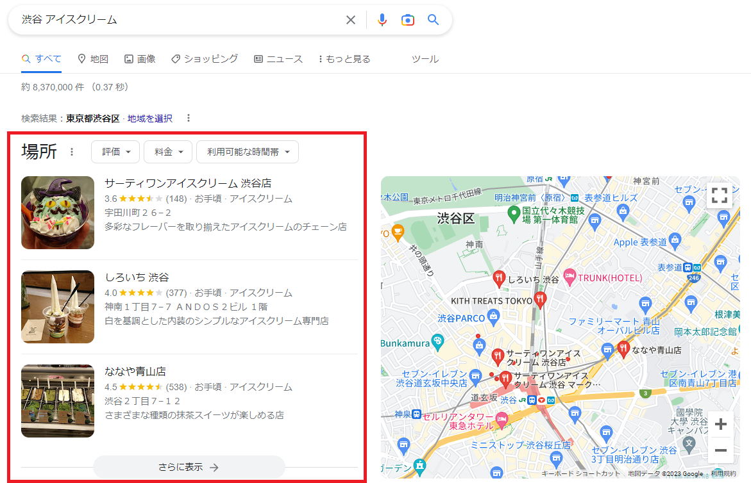Click the 国立代々木競技場 green map marker
The image size is (751, 483).
click(514, 214)
